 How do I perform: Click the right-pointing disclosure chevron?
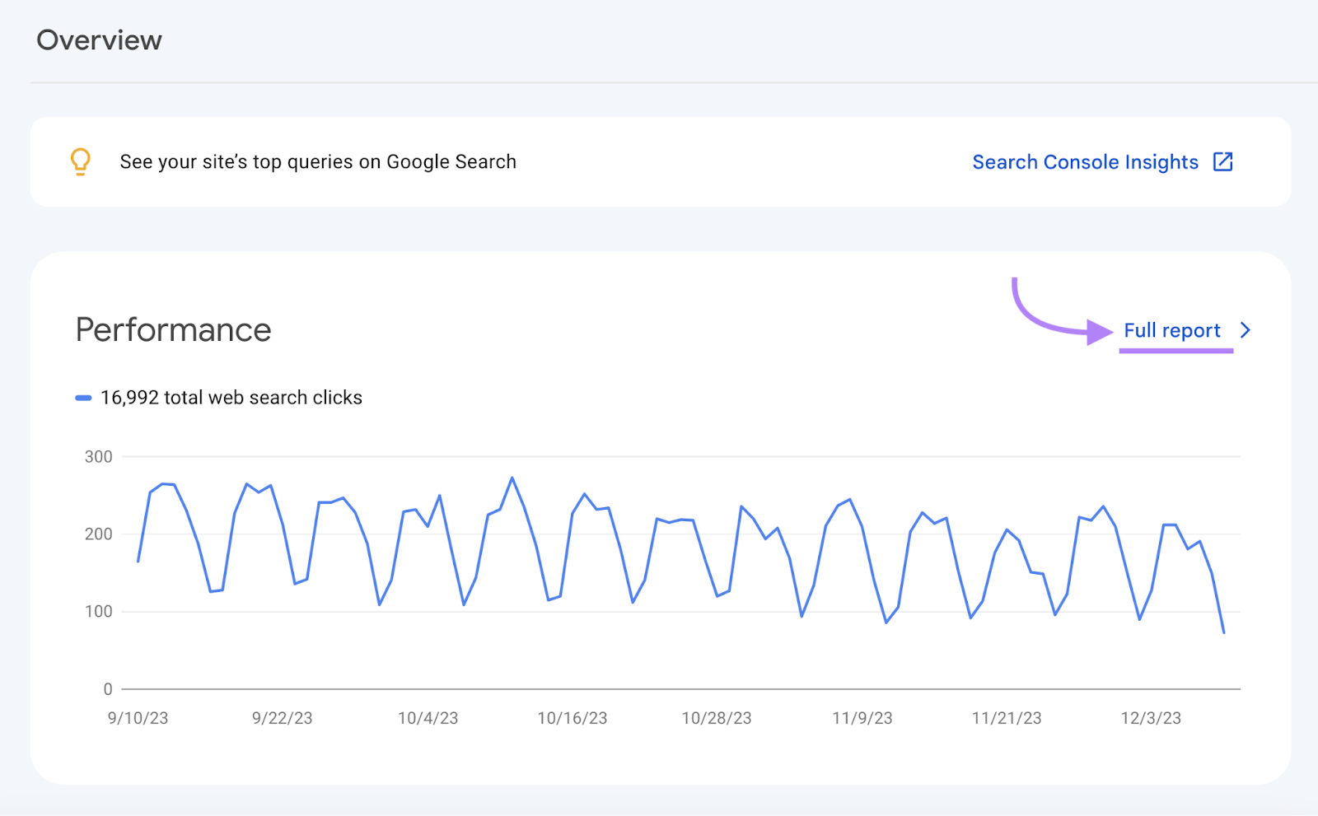pyautogui.click(x=1246, y=330)
